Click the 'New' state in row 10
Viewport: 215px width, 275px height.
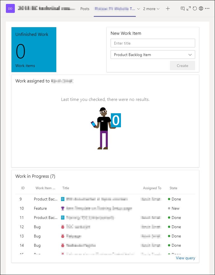tap(176, 208)
